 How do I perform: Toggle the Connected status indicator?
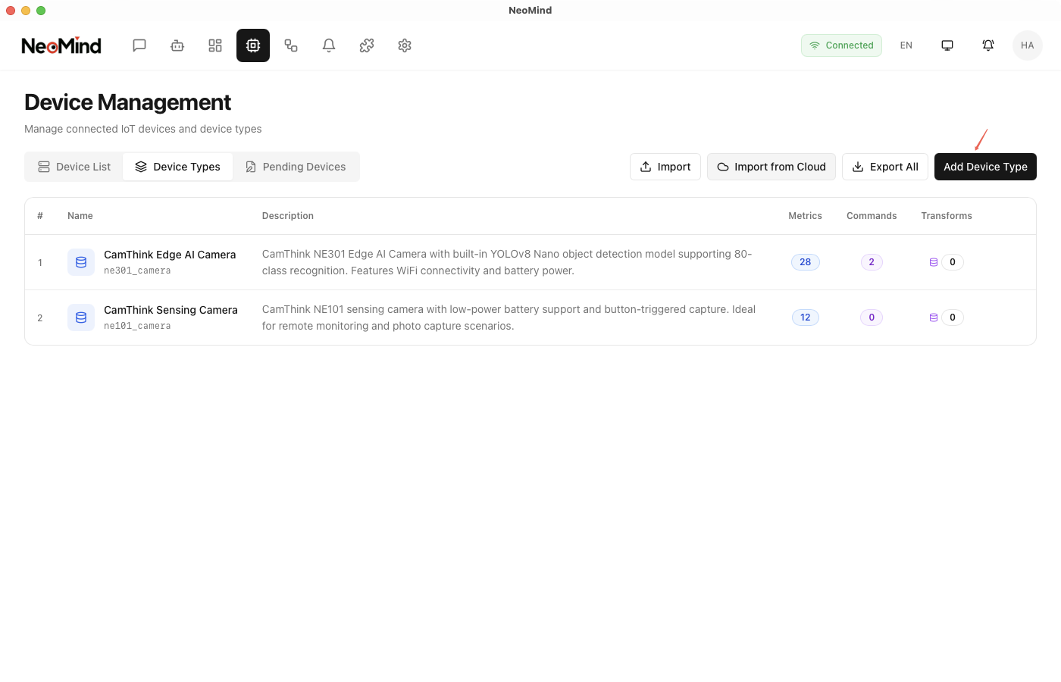click(841, 45)
